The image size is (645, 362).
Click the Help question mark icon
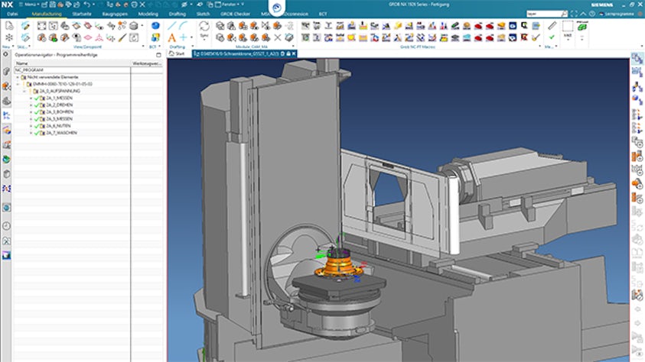[592, 14]
